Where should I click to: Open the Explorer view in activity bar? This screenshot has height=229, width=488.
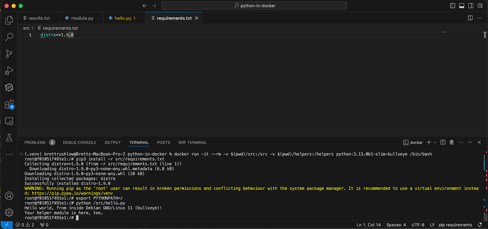[x=9, y=20]
